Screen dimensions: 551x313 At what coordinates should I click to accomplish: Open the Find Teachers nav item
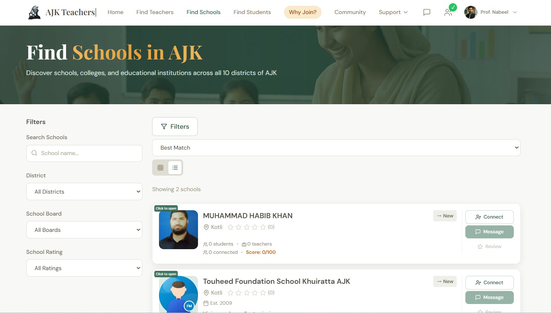[155, 12]
